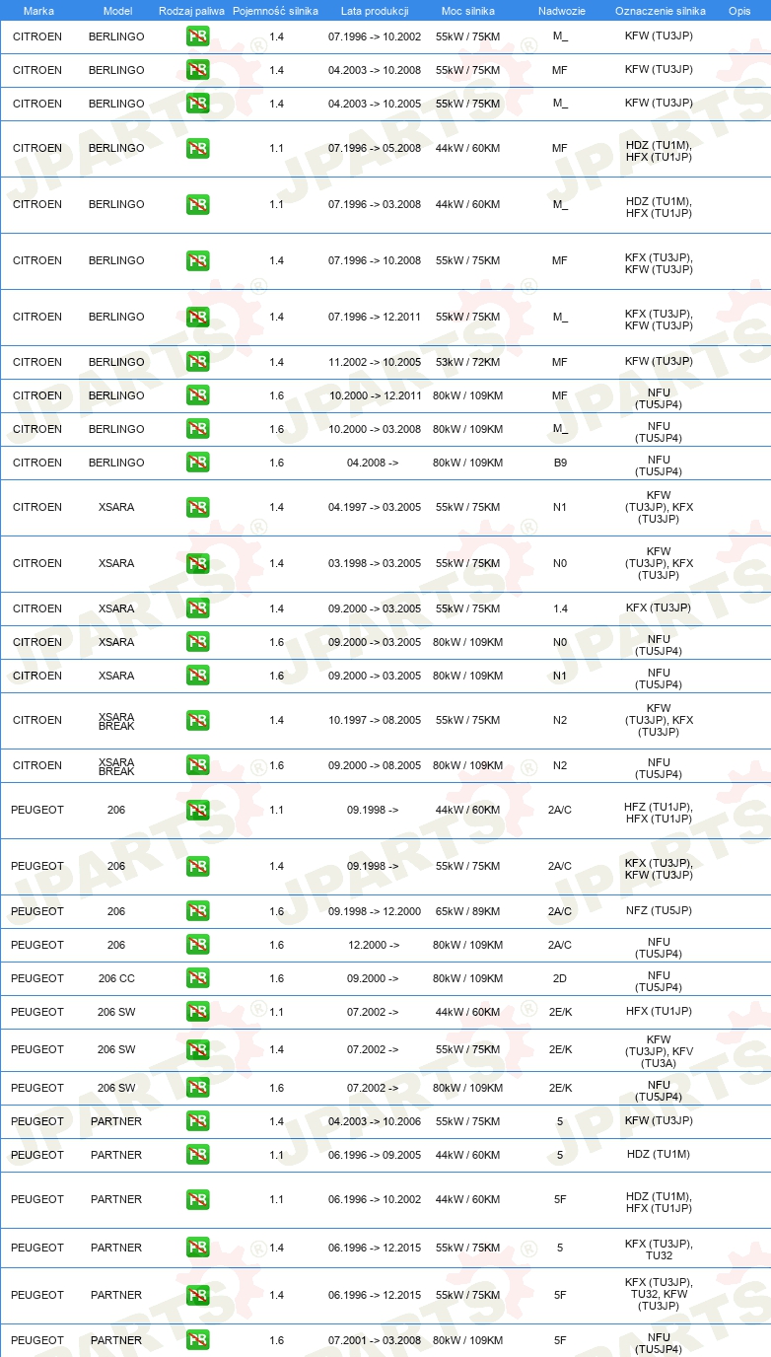Click petrol icon for Berlingo 07.1996 -> 12.2011

198,318
